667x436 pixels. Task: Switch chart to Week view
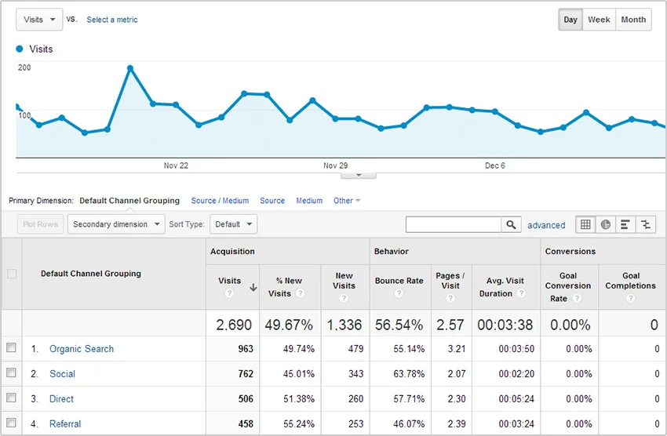click(599, 20)
